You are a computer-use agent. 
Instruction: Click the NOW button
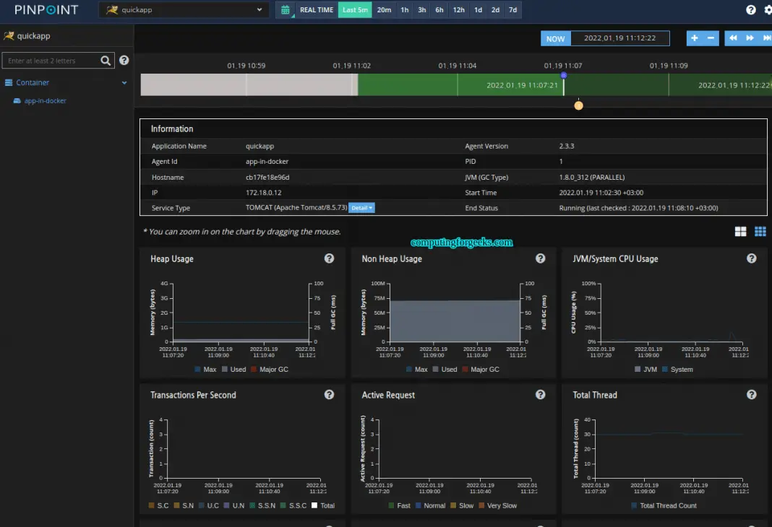coord(555,39)
